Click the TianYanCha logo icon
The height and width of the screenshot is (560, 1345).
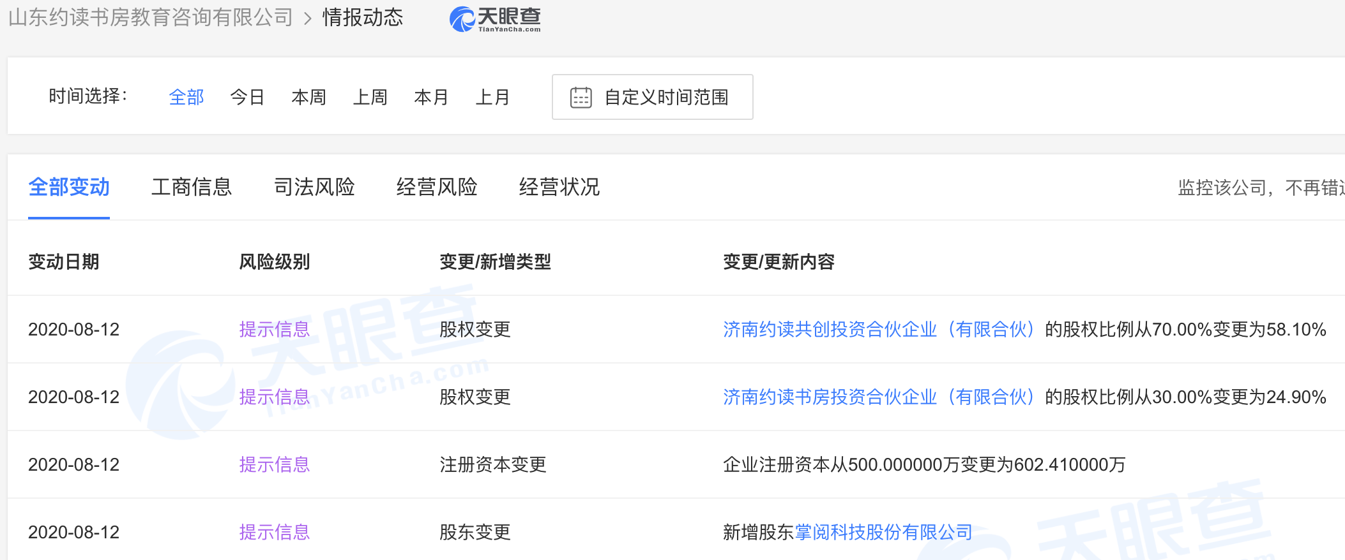click(x=462, y=18)
